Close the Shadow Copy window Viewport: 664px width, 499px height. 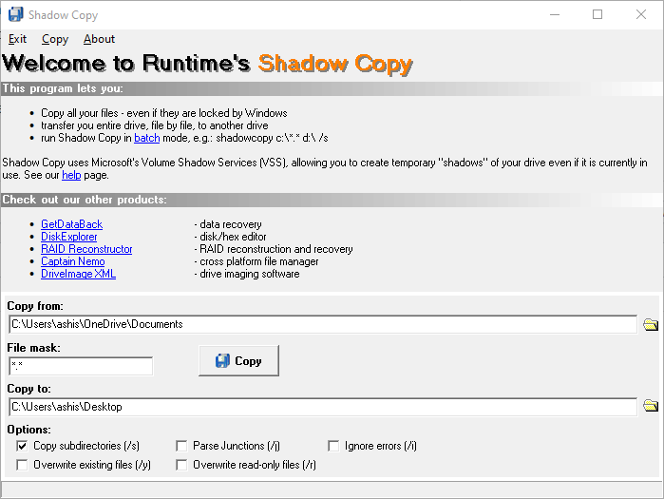click(641, 14)
